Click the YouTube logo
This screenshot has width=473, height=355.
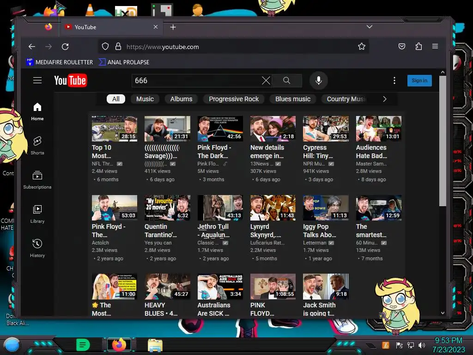(x=70, y=80)
